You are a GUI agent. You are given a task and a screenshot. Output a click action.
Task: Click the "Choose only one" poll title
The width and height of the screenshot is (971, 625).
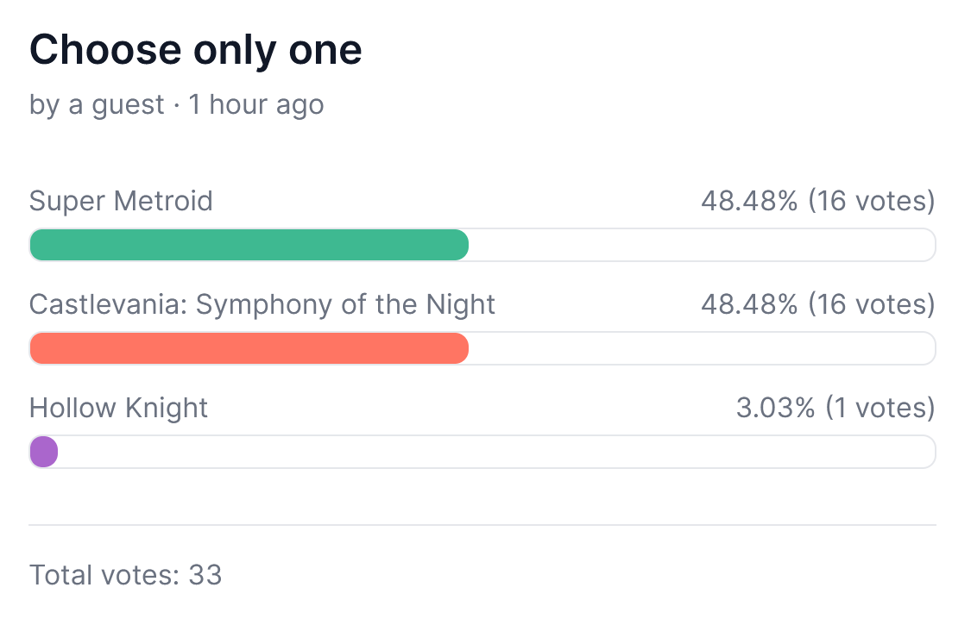(196, 51)
